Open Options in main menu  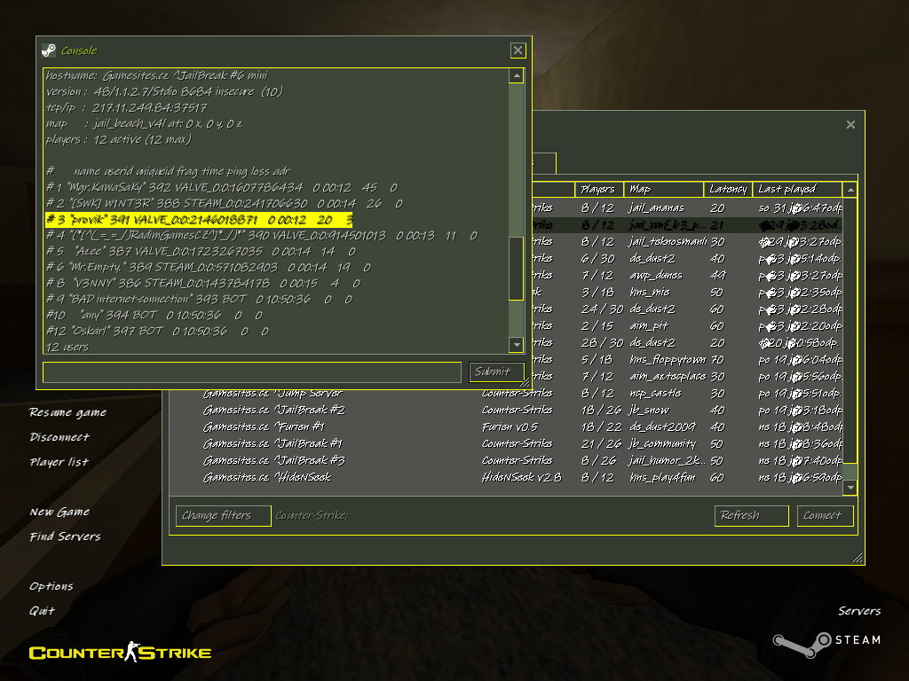[x=51, y=586]
